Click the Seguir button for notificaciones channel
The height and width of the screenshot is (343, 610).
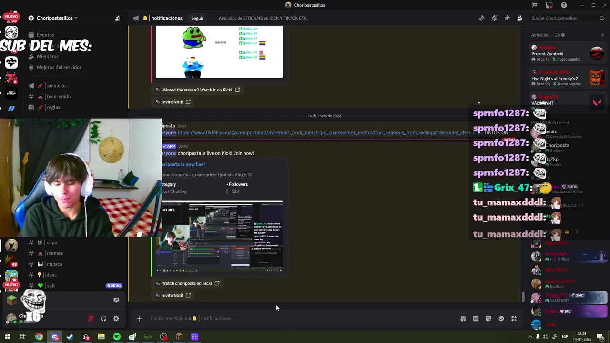197,18
